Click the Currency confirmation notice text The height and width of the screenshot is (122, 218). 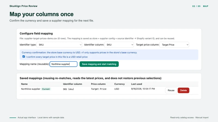[x=79, y=53]
